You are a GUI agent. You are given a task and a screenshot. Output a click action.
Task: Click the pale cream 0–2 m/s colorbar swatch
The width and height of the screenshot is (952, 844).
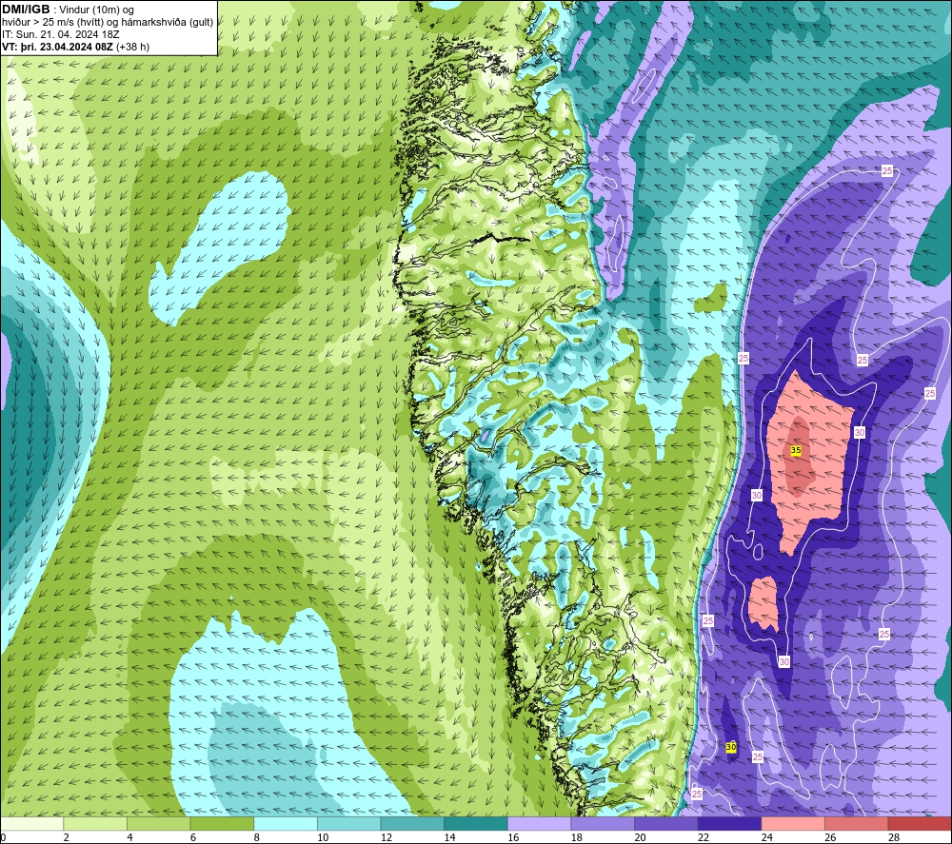[x=31, y=823]
